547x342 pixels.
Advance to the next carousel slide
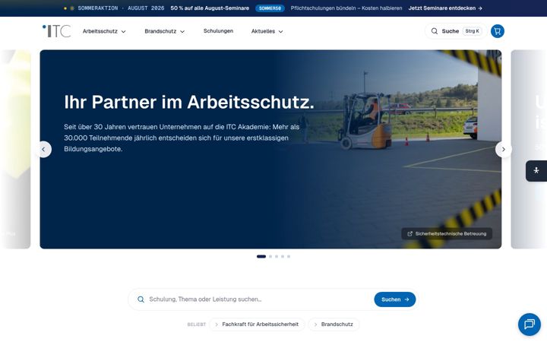pos(504,150)
